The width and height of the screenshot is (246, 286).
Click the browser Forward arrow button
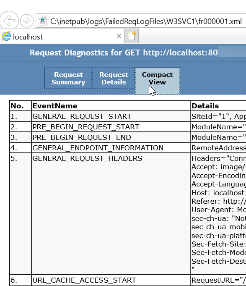coord(27,21)
